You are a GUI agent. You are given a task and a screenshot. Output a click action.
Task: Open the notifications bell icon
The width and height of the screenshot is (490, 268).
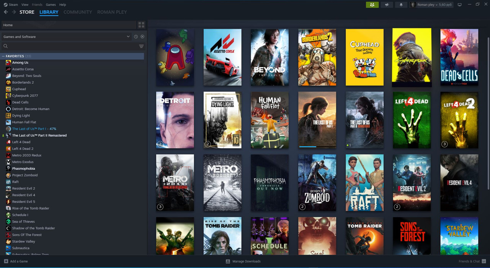401,5
